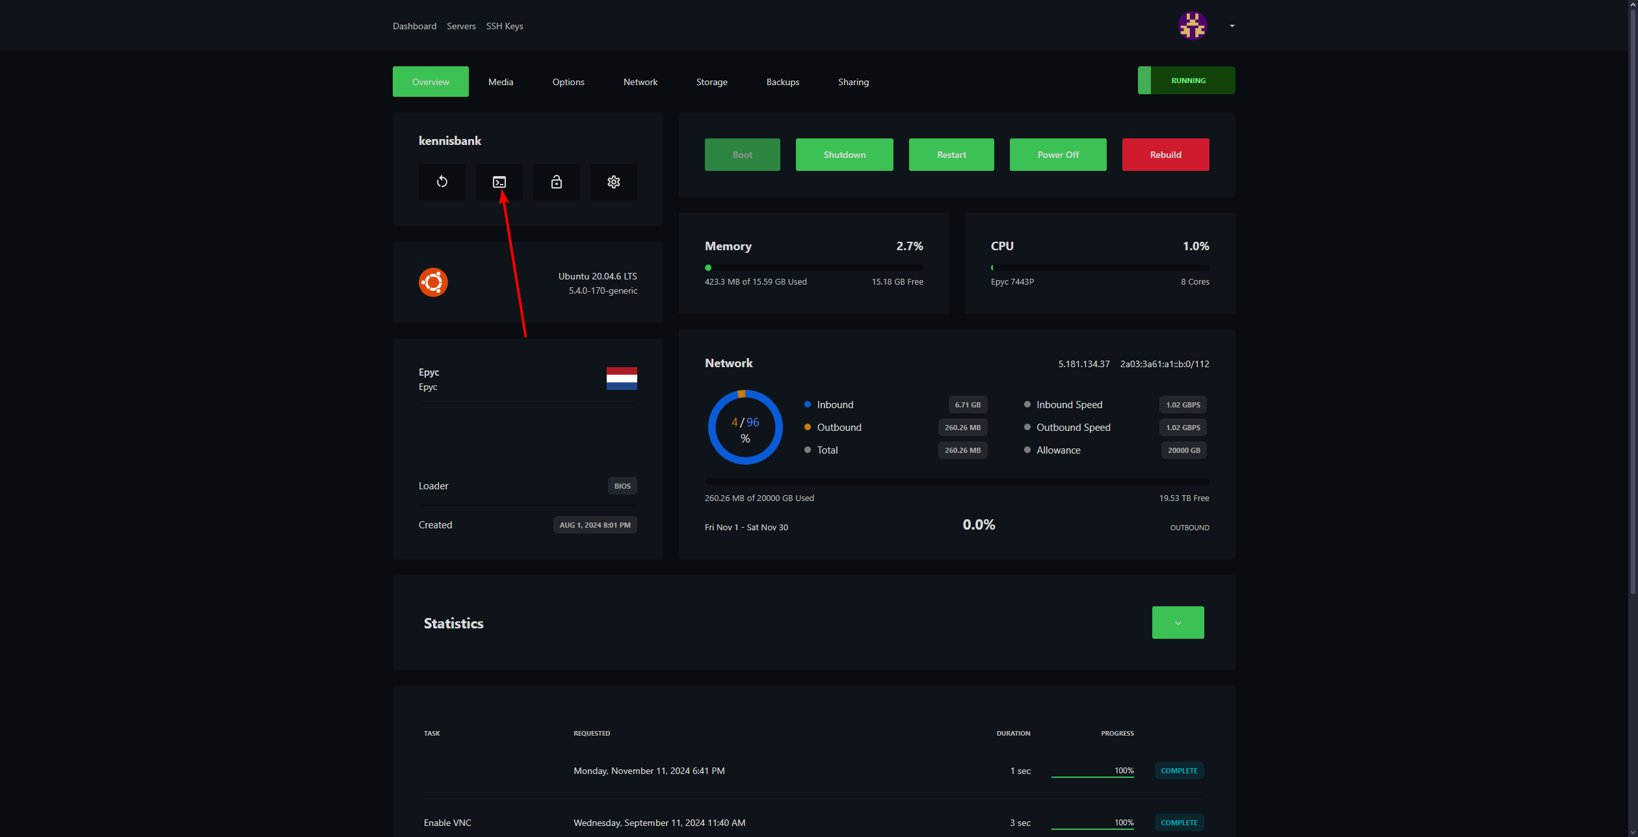Open server settings gear icon
Screen dimensions: 1638x837
(x=613, y=182)
